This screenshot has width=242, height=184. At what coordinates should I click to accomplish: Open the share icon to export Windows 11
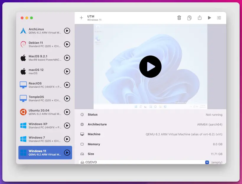(x=199, y=18)
